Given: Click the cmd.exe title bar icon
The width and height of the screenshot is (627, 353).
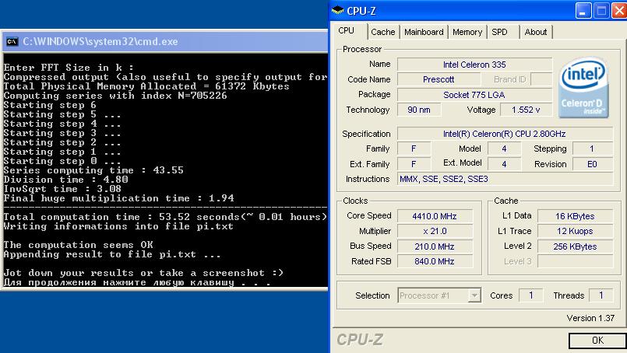Looking at the screenshot, I should 12,41.
